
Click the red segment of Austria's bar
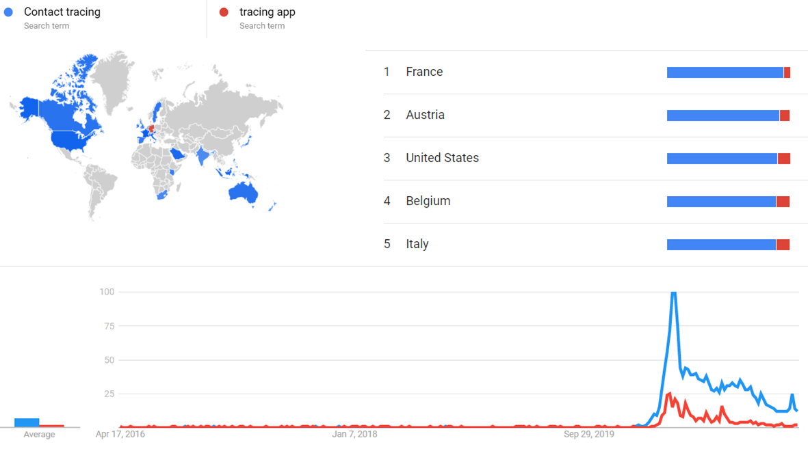(785, 115)
